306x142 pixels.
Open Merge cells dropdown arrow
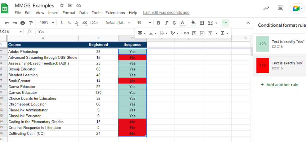(216, 23)
